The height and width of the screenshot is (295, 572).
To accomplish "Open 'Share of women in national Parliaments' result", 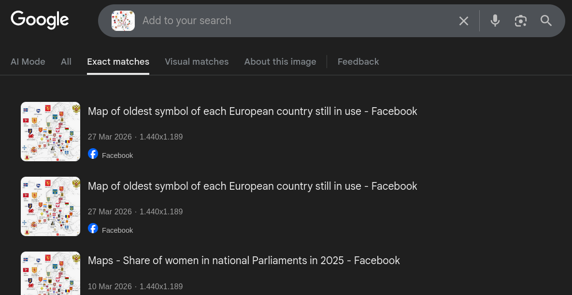I will coord(243,261).
